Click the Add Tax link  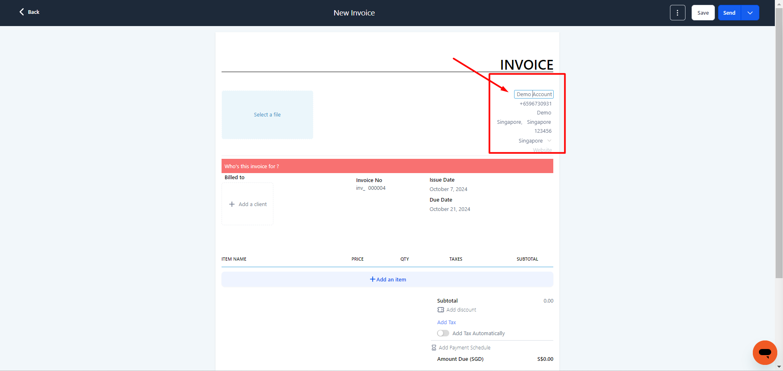click(446, 323)
